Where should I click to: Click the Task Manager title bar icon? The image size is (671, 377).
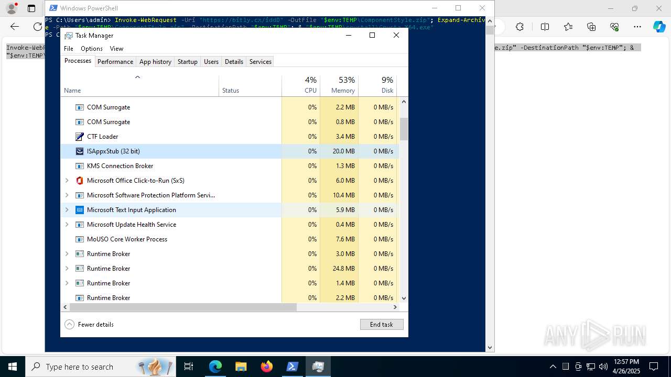pyautogui.click(x=68, y=36)
